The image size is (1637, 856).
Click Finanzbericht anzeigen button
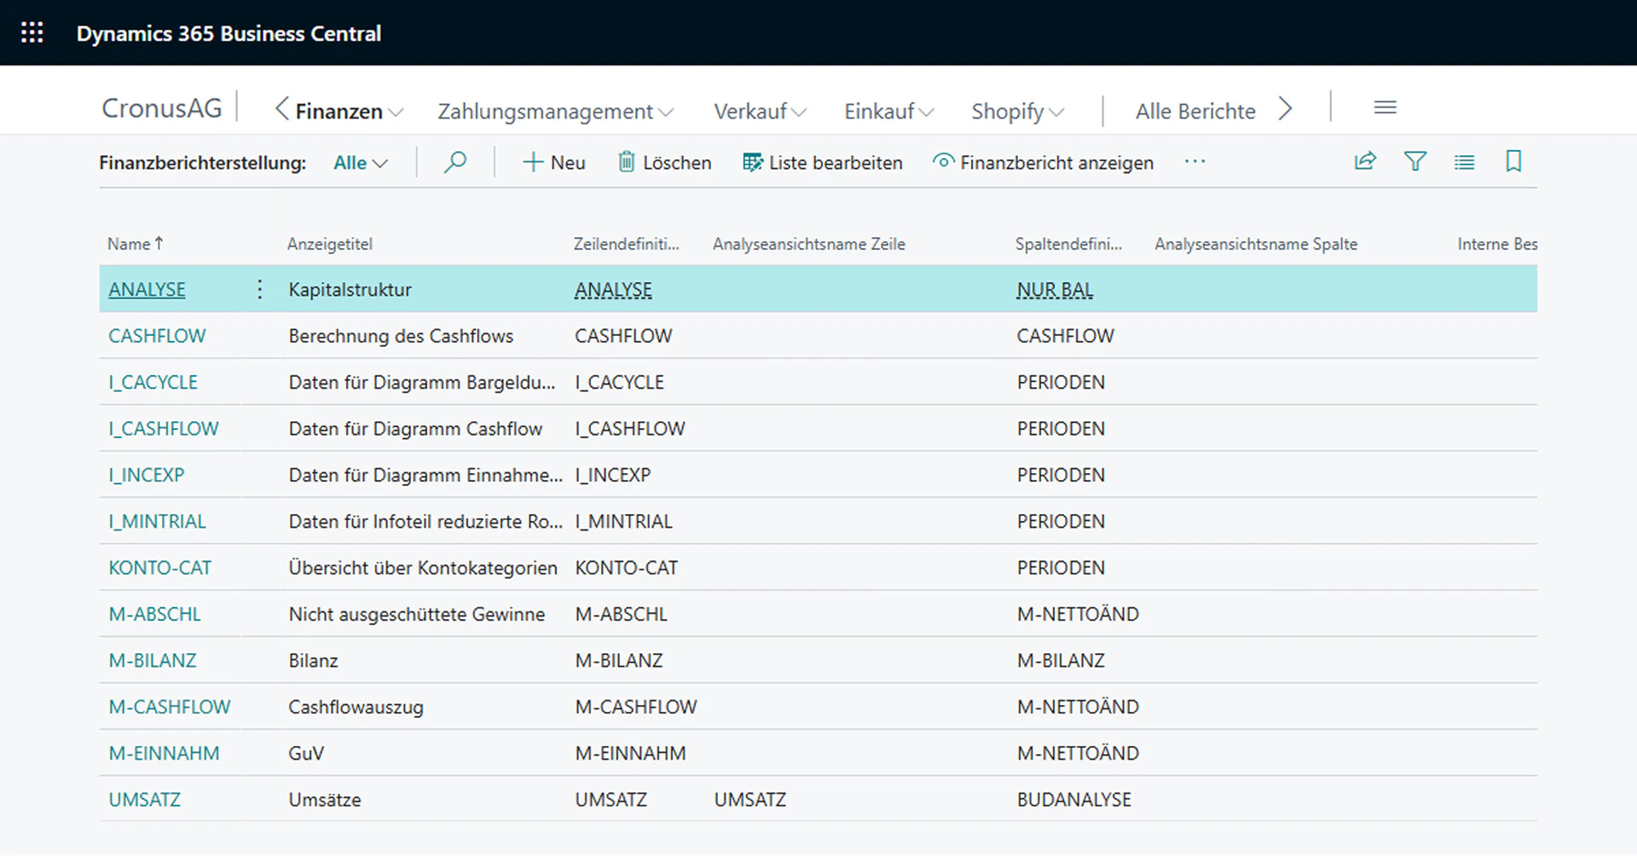[1043, 162]
